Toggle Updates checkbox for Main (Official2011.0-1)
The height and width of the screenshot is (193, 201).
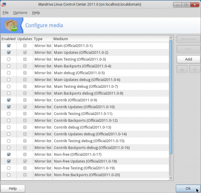point(25,46)
